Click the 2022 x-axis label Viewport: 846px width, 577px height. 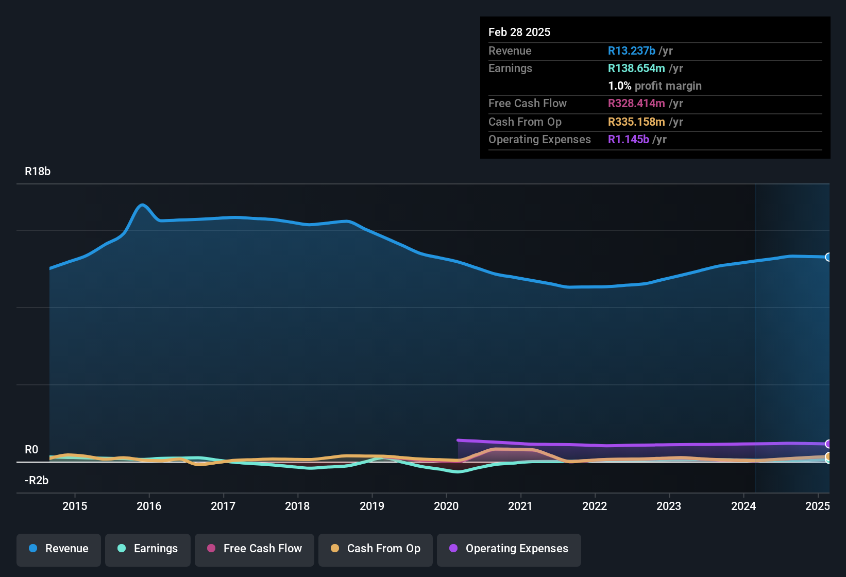595,506
